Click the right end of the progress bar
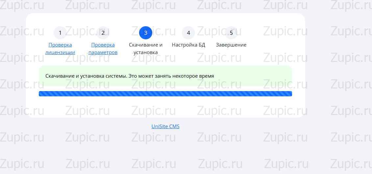 click(289, 94)
